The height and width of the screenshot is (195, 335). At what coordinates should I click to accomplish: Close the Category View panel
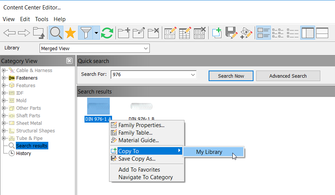69,61
